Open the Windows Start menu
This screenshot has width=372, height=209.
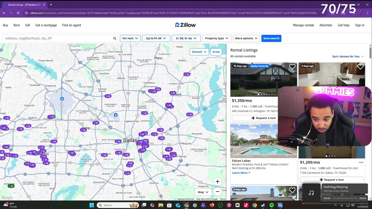(92, 205)
